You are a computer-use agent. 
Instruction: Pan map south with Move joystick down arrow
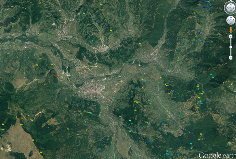pyautogui.click(x=231, y=23)
